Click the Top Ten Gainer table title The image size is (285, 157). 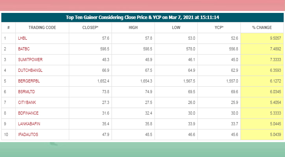click(142, 18)
